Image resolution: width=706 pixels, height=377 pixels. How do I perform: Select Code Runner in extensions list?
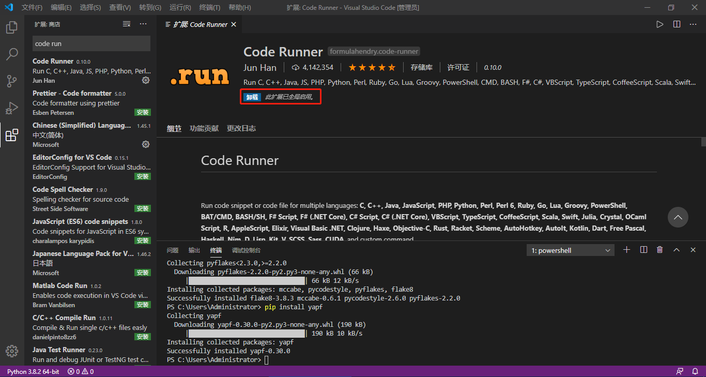point(91,70)
